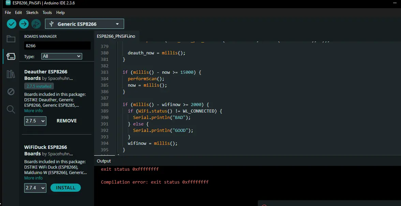Click the 15000 value in the code
The width and height of the screenshot is (401, 206).
pos(187,72)
